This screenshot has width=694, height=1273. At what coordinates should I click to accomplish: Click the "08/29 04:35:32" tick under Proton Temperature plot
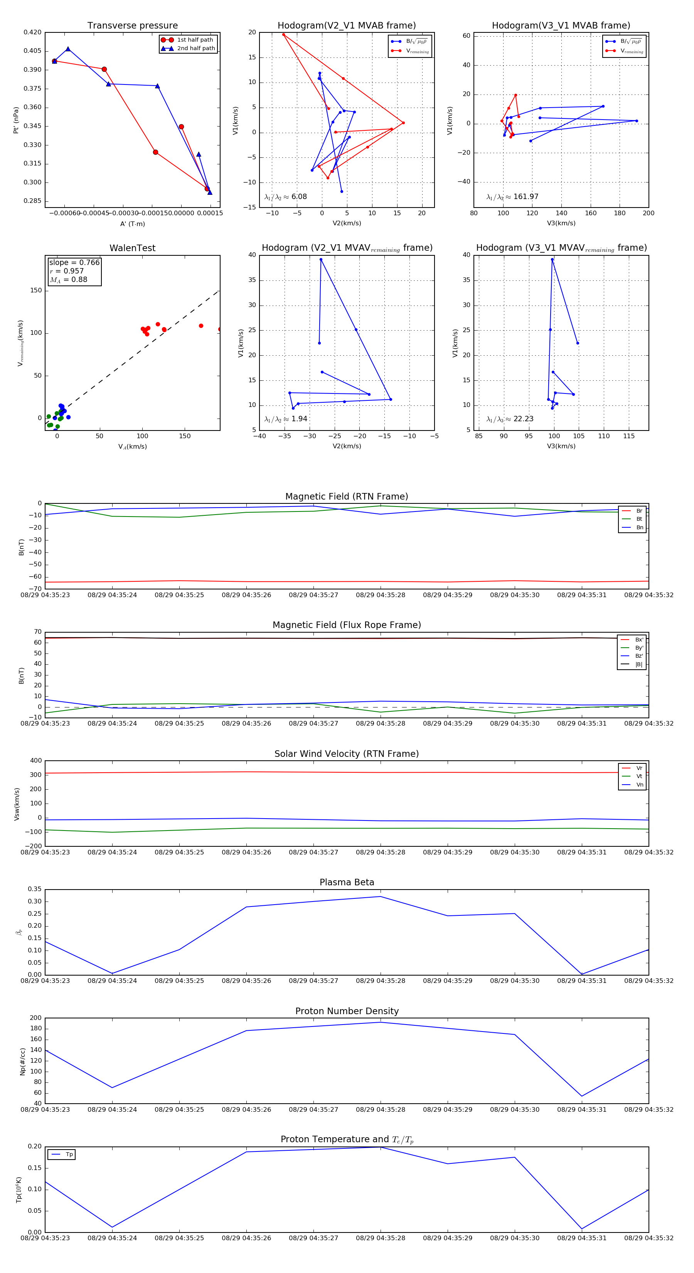[648, 1238]
